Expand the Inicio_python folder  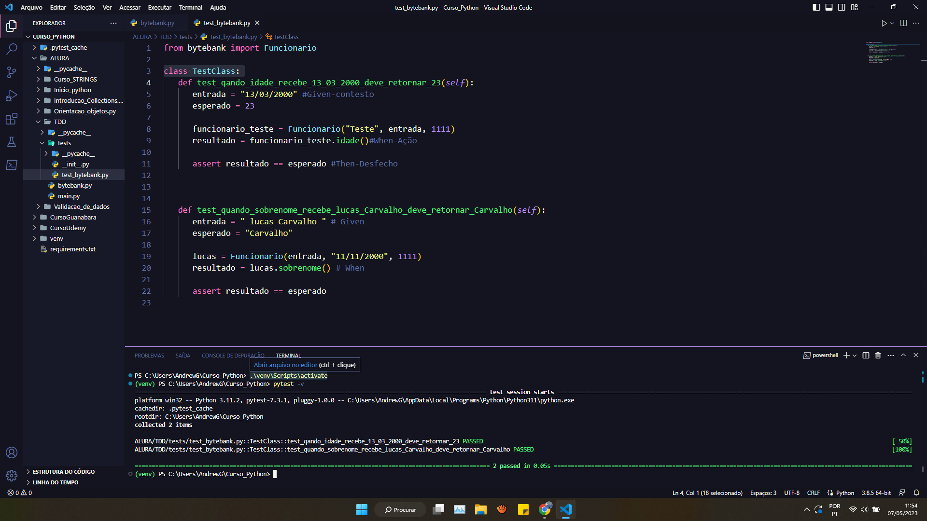tap(38, 90)
